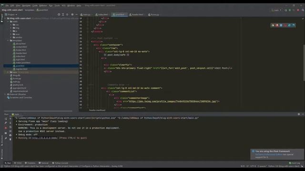Viewport: 305px width, 171px height.
Task: Switch to the main.py editor tab
Action: point(86,15)
